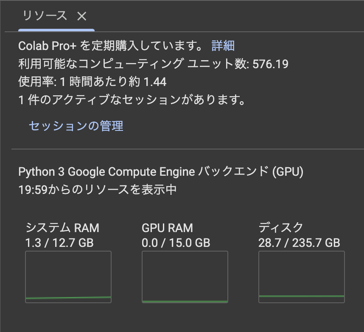Click the 0.0 / 15.0 GB value
Image resolution: width=364 pixels, height=332 pixels.
[176, 243]
